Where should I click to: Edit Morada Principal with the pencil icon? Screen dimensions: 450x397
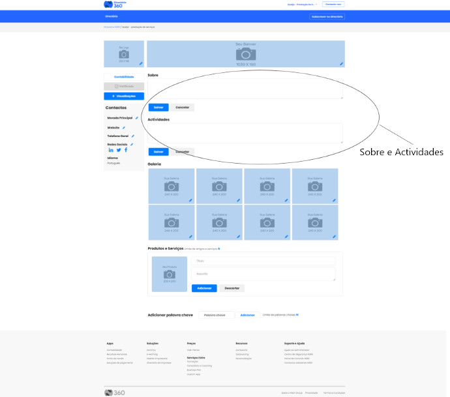click(x=137, y=118)
